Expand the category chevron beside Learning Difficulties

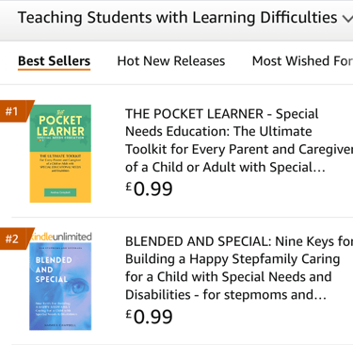click(347, 19)
